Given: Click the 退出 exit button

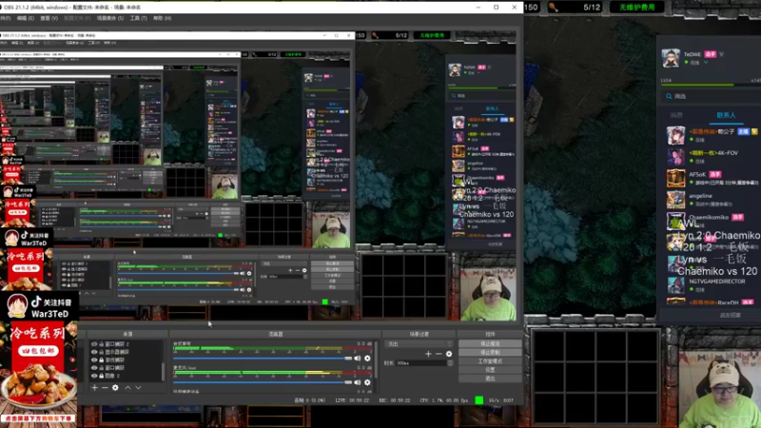Looking at the screenshot, I should coord(490,378).
